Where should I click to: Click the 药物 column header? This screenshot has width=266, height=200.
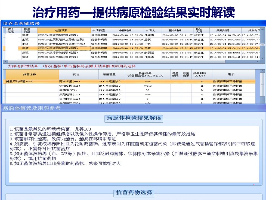point(79,74)
